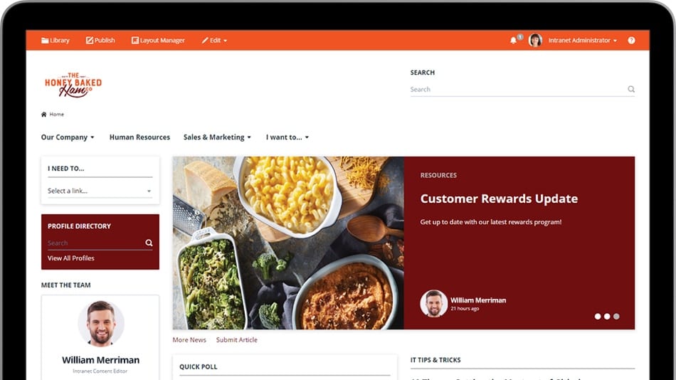
Task: Open the Intranet Administrator account dropdown
Action: (x=583, y=40)
